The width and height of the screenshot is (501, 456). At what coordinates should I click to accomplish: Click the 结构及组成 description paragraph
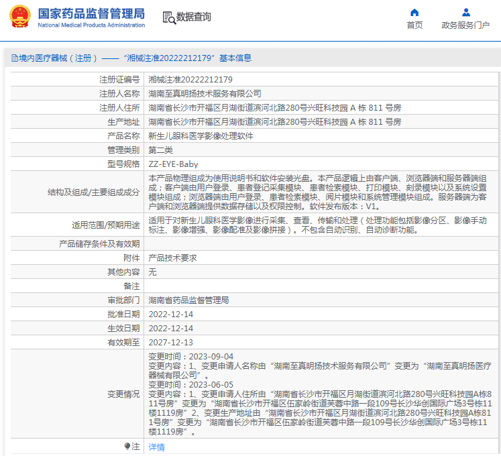[x=318, y=192]
